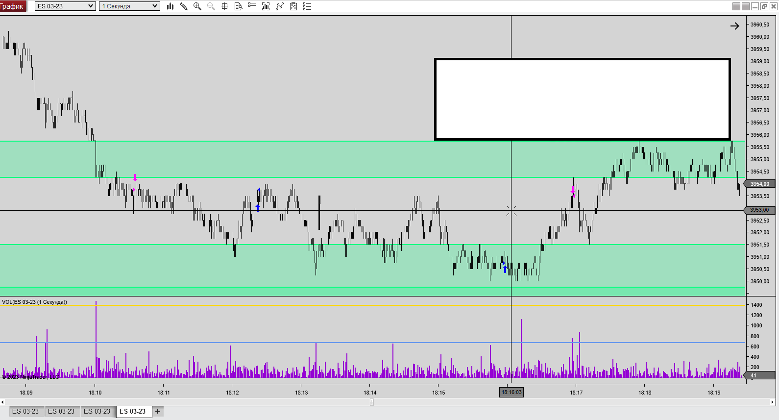
Task: Switch to the first ES 03-23 tab
Action: point(25,411)
